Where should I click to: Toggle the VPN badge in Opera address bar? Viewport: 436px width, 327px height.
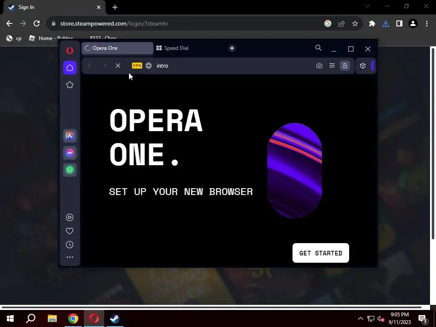(x=137, y=66)
